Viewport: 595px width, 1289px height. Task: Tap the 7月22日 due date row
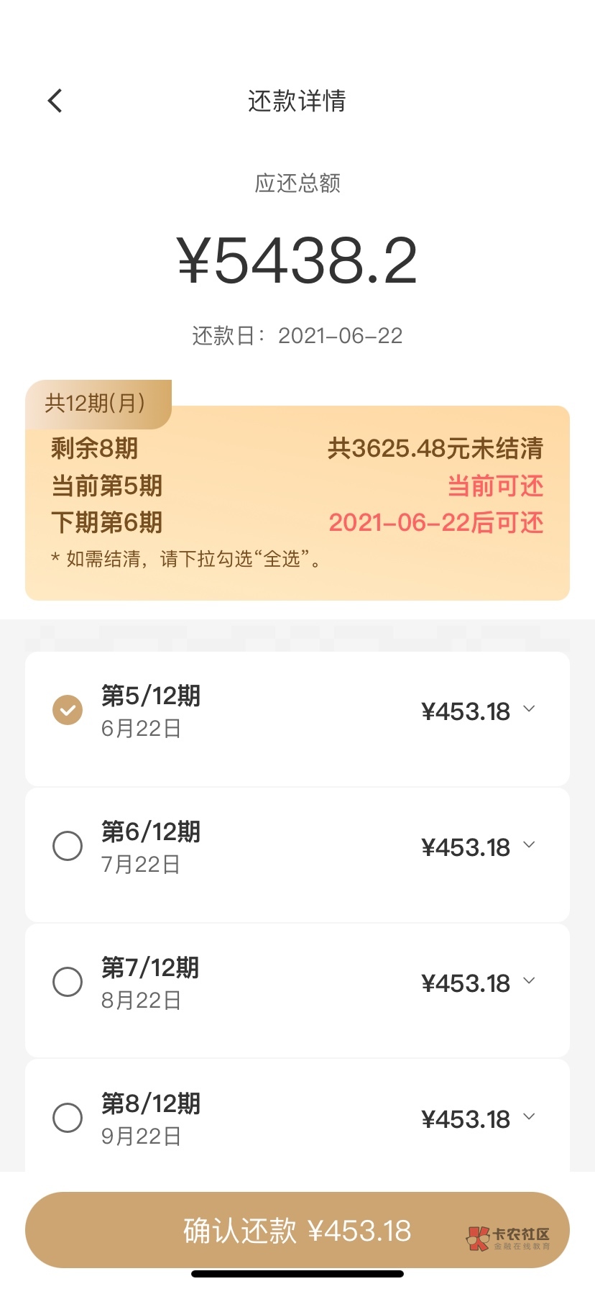[x=141, y=864]
